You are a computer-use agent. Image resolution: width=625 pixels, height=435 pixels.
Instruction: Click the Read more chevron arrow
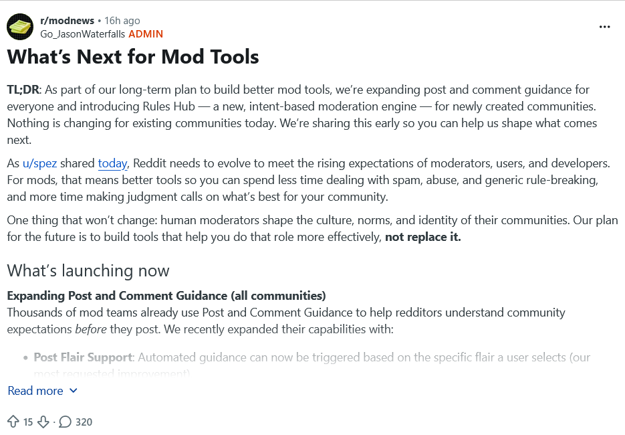[74, 391]
